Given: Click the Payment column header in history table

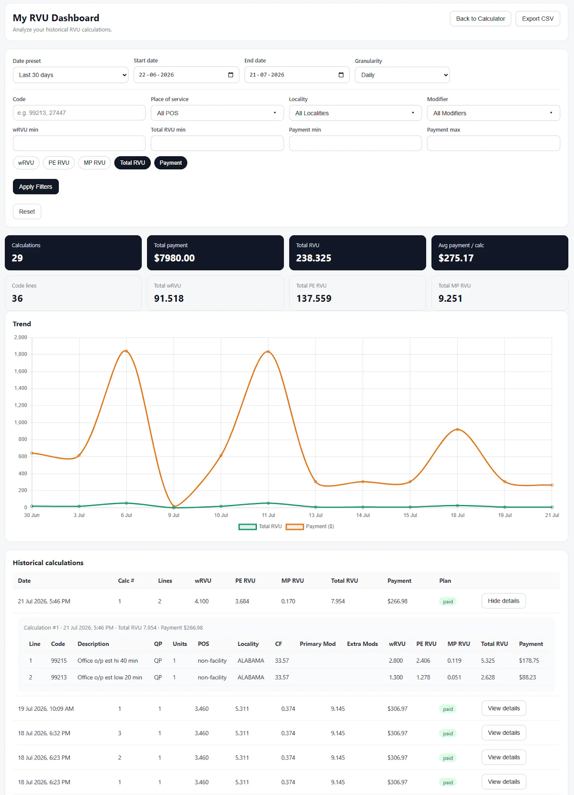Looking at the screenshot, I should click(x=399, y=581).
